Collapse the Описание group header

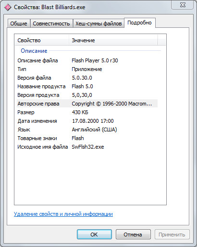pos(34,51)
